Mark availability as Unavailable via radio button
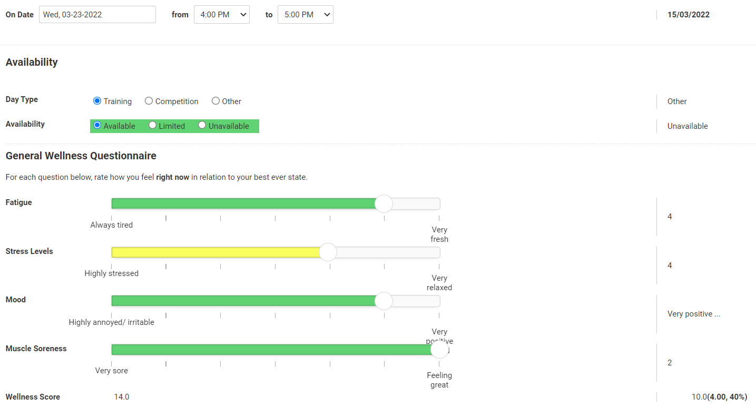756x408 pixels. 202,126
